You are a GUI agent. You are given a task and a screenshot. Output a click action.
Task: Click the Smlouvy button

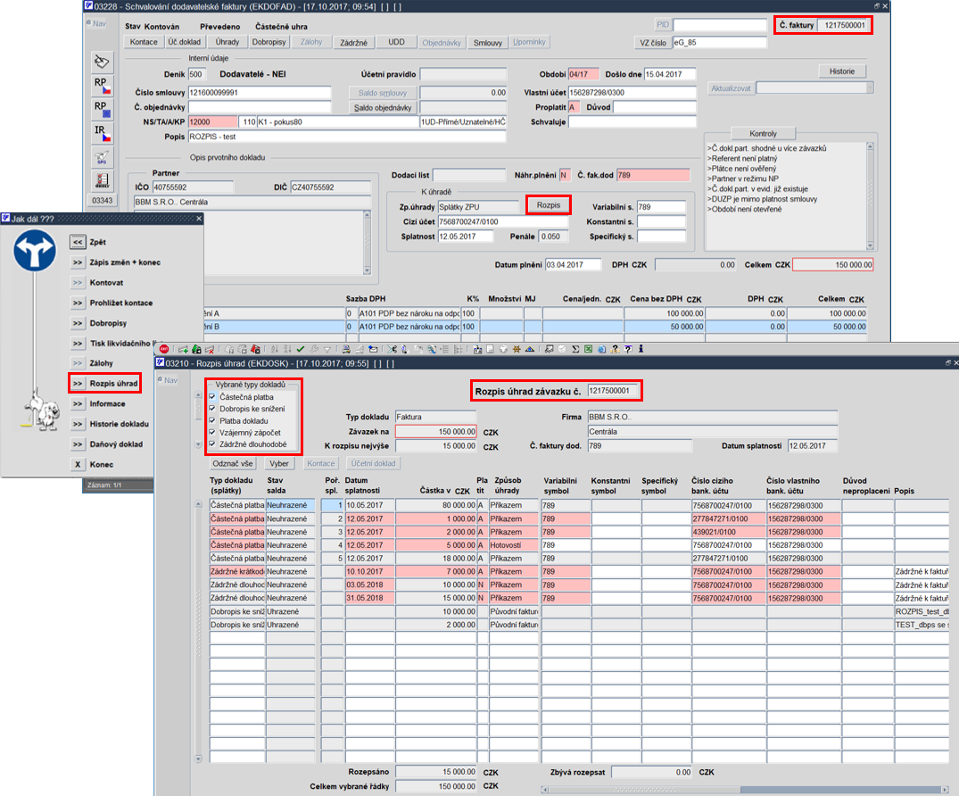pos(487,42)
